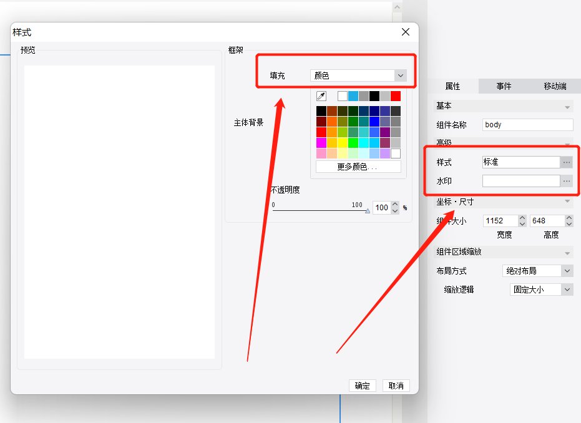Click the 样式 field showing 标准
The image size is (581, 423).
pos(521,162)
